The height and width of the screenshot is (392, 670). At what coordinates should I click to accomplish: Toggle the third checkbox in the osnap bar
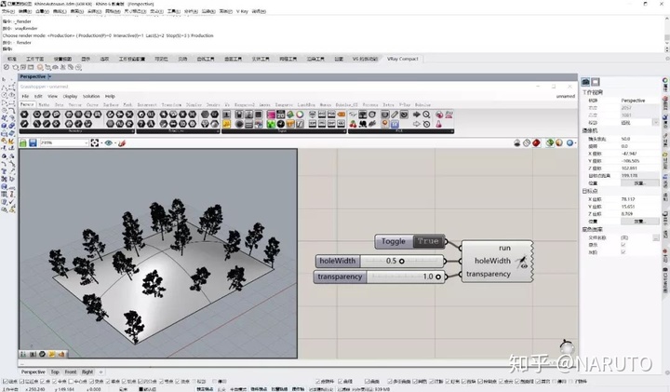point(43,382)
